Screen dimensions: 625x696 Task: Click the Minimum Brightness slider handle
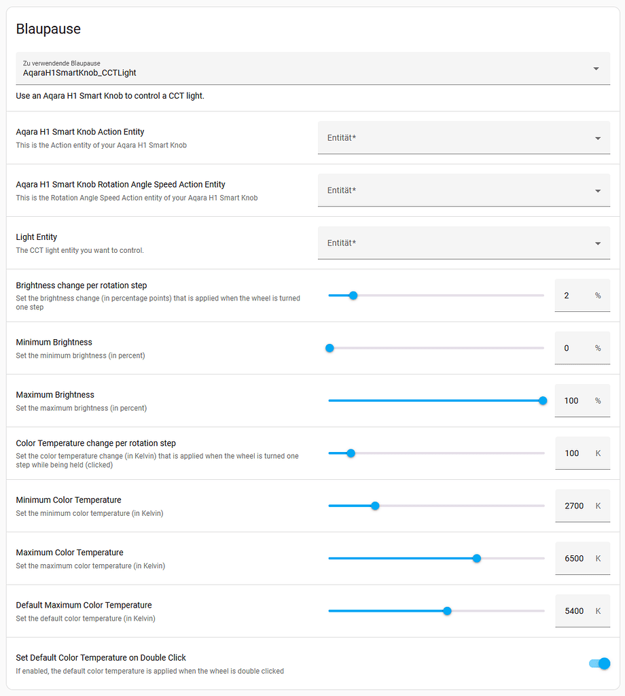coord(329,348)
